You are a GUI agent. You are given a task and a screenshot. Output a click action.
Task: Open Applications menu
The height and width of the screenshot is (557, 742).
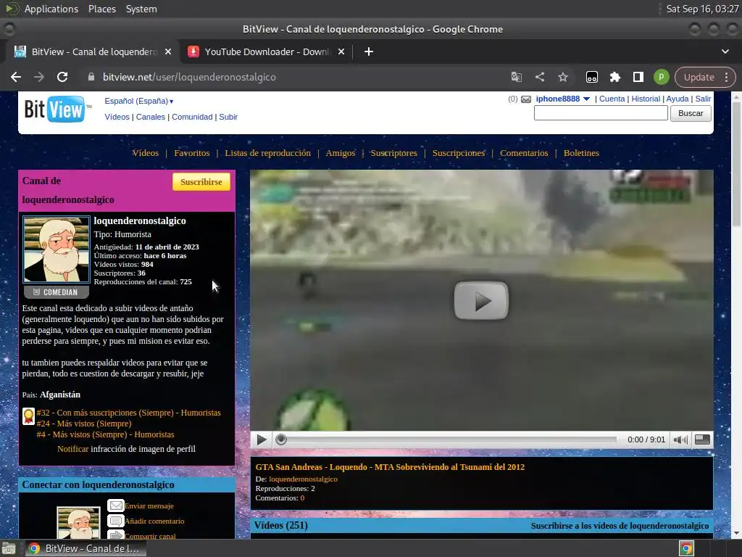51,9
